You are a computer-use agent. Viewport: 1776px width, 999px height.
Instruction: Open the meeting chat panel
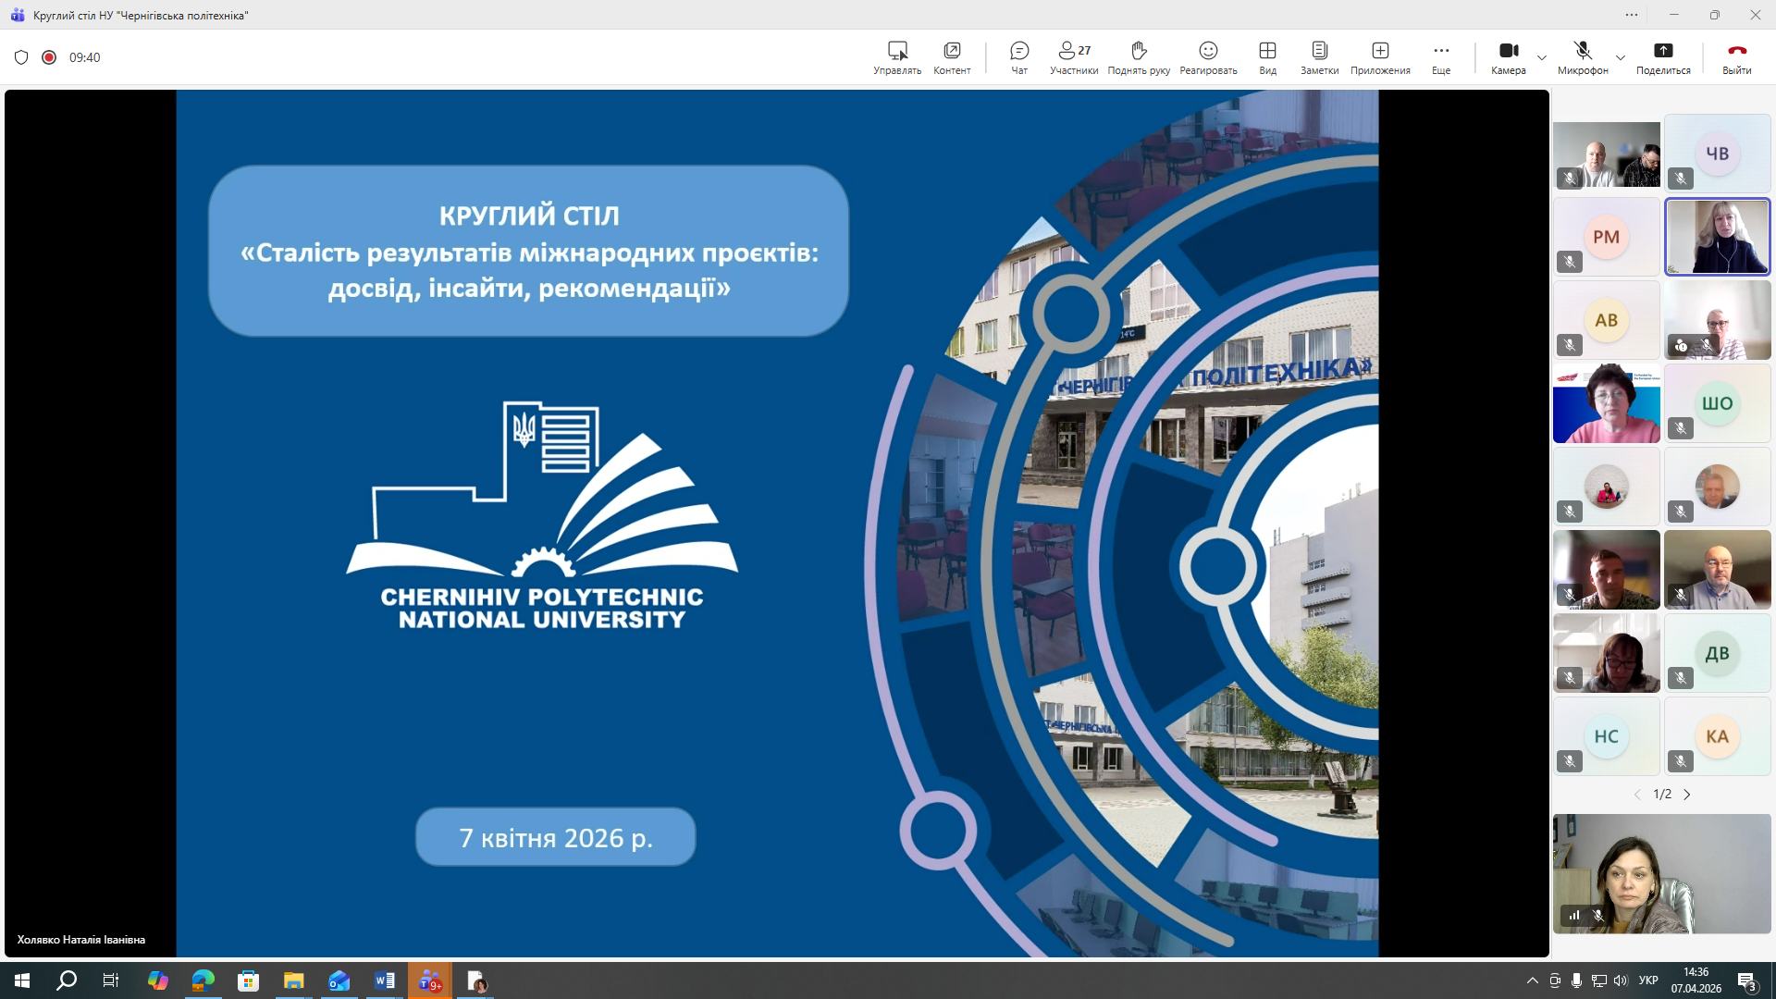(x=1017, y=55)
